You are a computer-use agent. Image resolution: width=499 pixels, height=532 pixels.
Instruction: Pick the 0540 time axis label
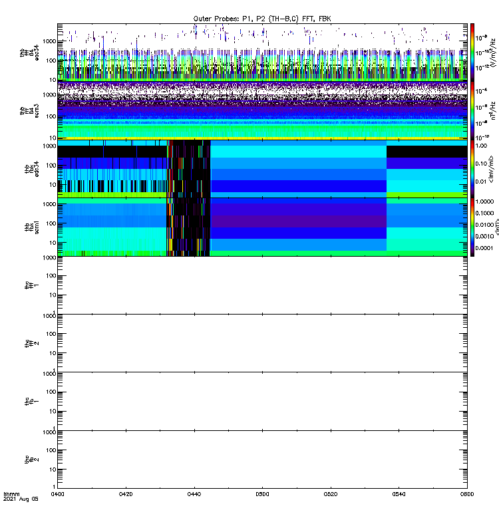[x=399, y=494]
